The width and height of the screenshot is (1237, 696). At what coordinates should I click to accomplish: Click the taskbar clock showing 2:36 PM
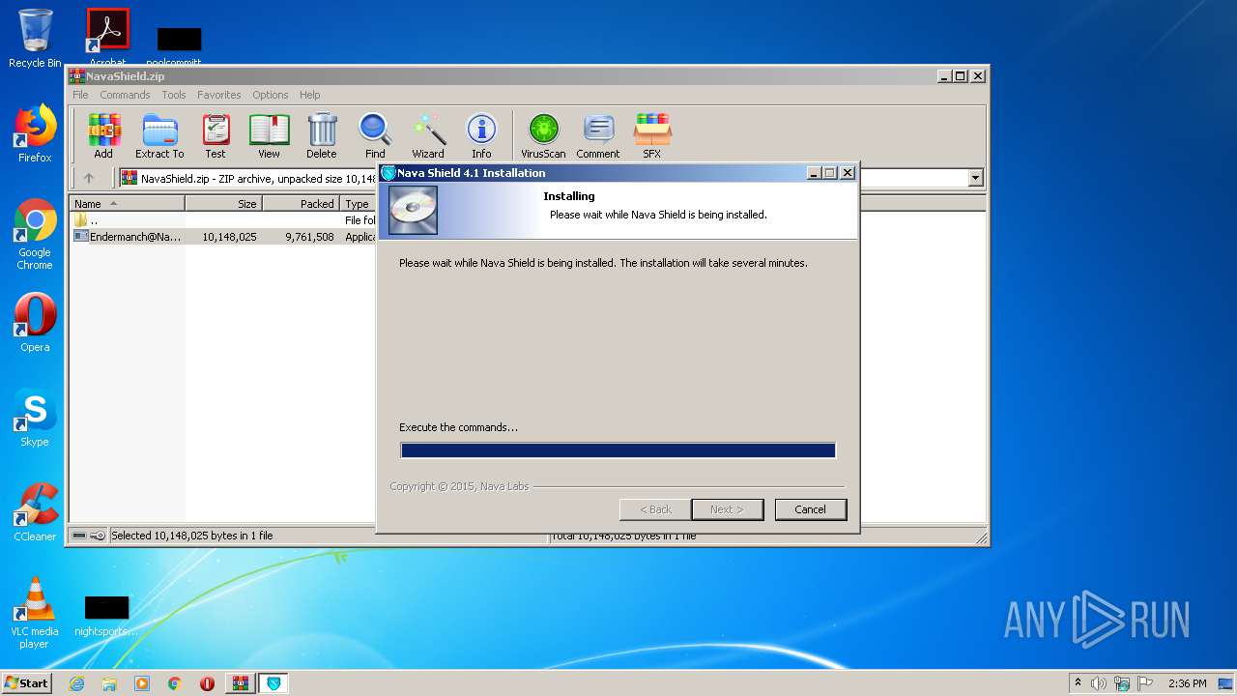point(1187,683)
